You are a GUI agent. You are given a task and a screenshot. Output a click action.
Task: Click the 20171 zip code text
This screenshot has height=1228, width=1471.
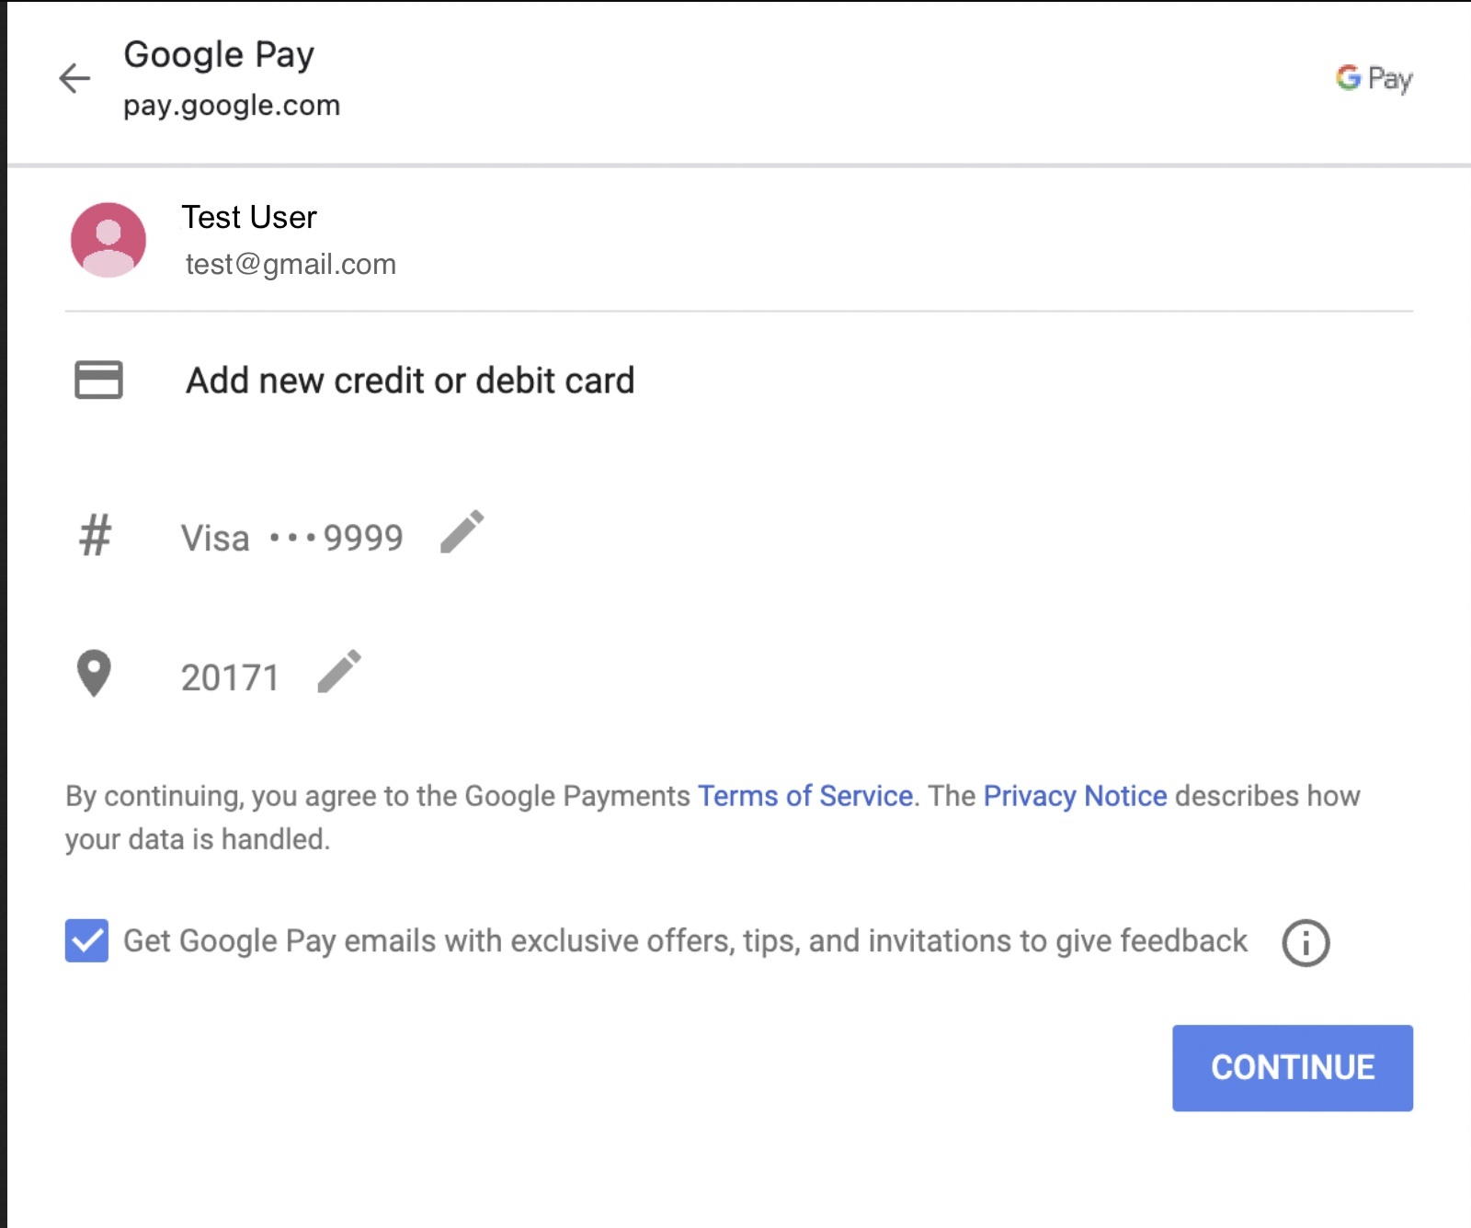coord(230,678)
